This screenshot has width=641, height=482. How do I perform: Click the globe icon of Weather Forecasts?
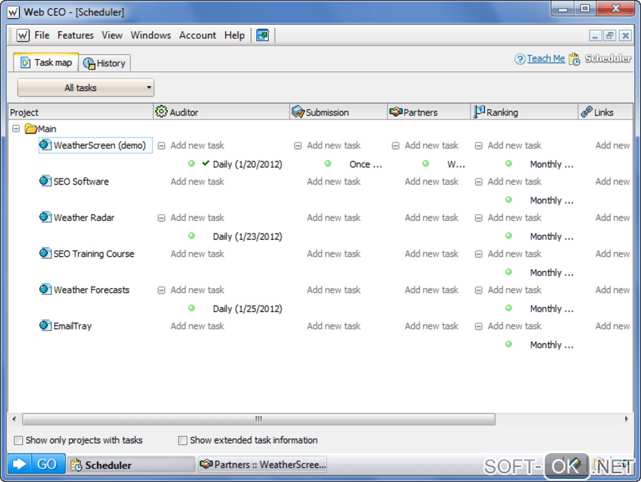[45, 289]
